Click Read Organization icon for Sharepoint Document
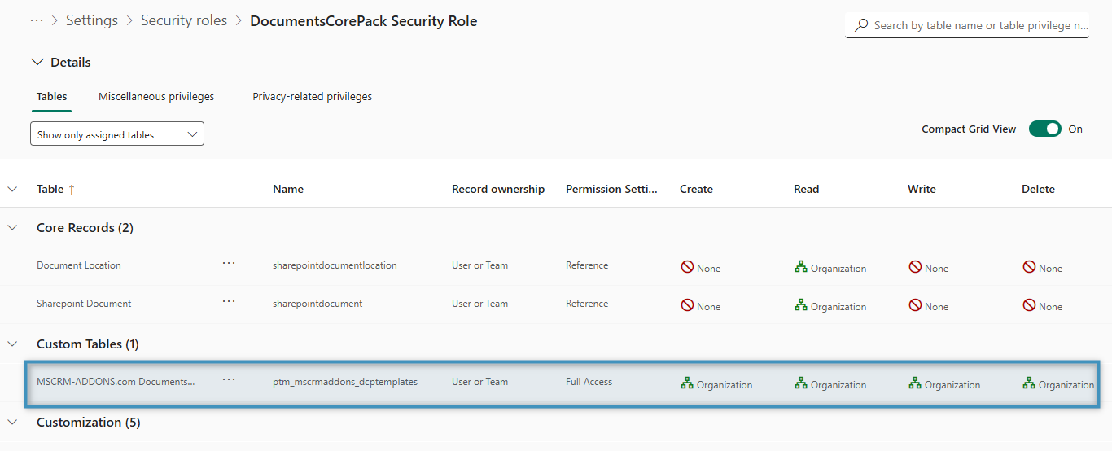1112x451 pixels. point(801,305)
